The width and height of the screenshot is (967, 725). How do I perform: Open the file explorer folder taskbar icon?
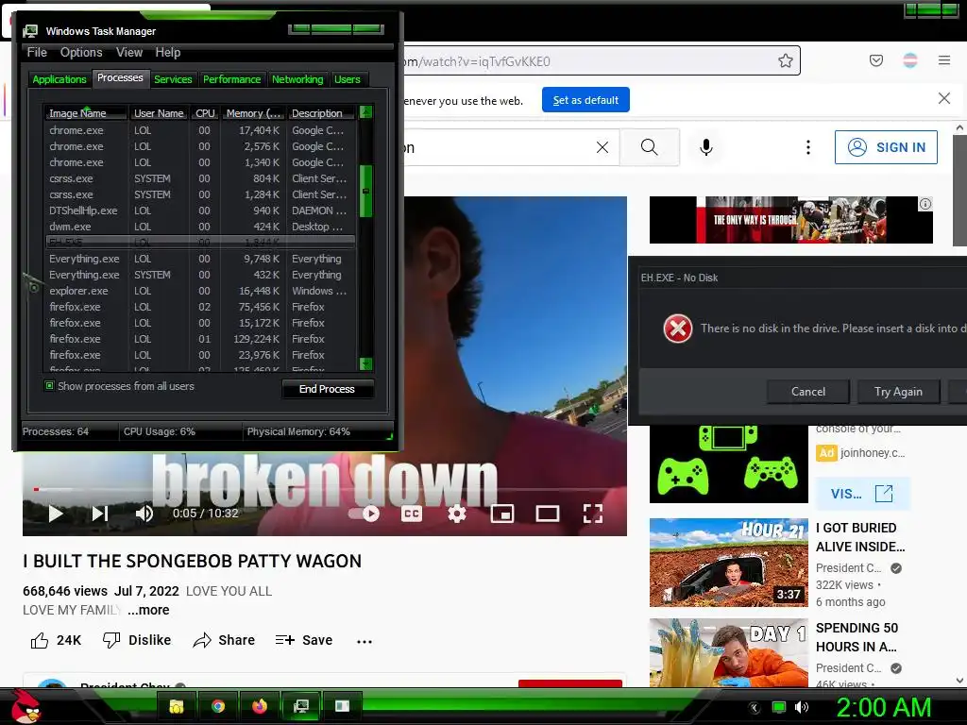(x=177, y=706)
